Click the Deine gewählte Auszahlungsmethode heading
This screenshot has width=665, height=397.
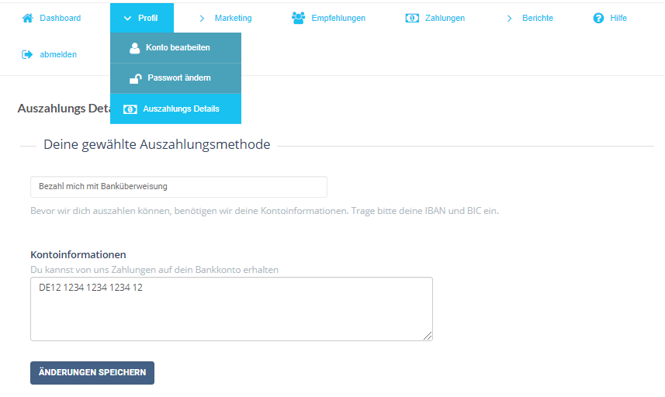pyautogui.click(x=157, y=144)
